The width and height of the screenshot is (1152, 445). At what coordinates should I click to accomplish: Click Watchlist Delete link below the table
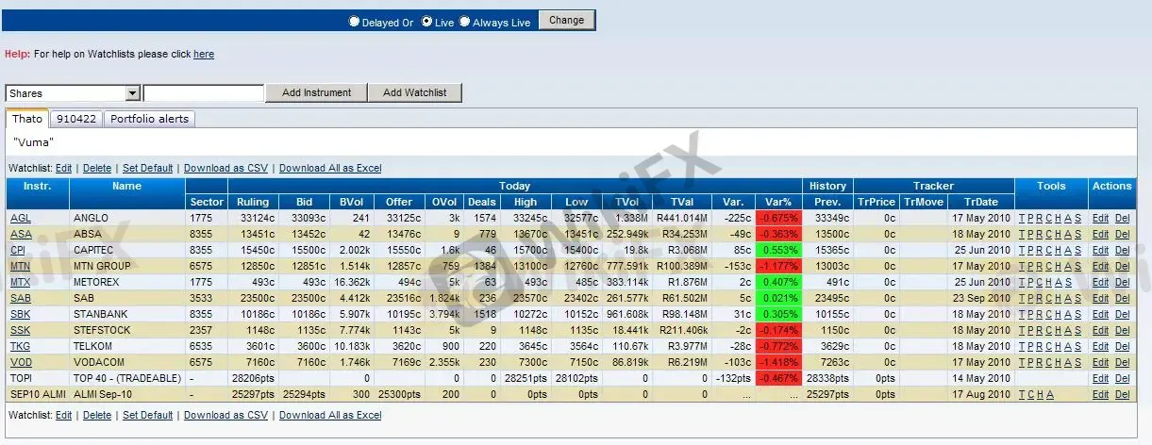click(97, 415)
